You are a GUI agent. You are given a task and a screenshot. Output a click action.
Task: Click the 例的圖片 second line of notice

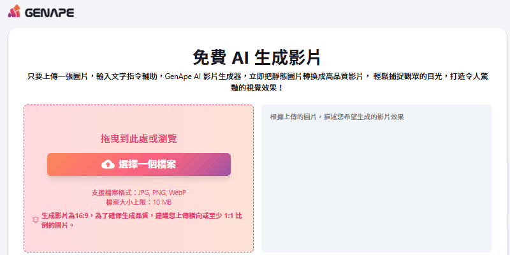click(x=57, y=225)
